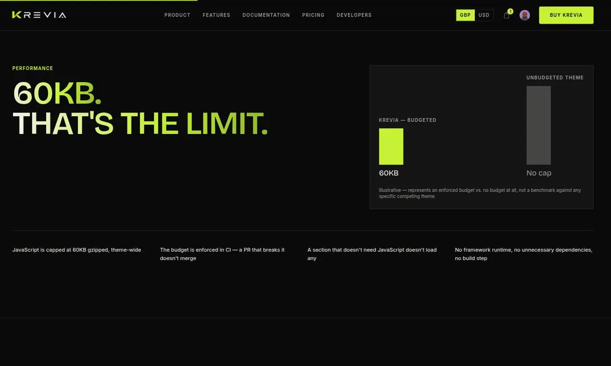Click the "Performance" label
Screen dimensions: 611x366
(x=33, y=68)
